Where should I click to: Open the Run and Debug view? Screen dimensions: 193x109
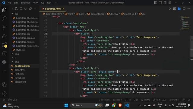(4, 36)
